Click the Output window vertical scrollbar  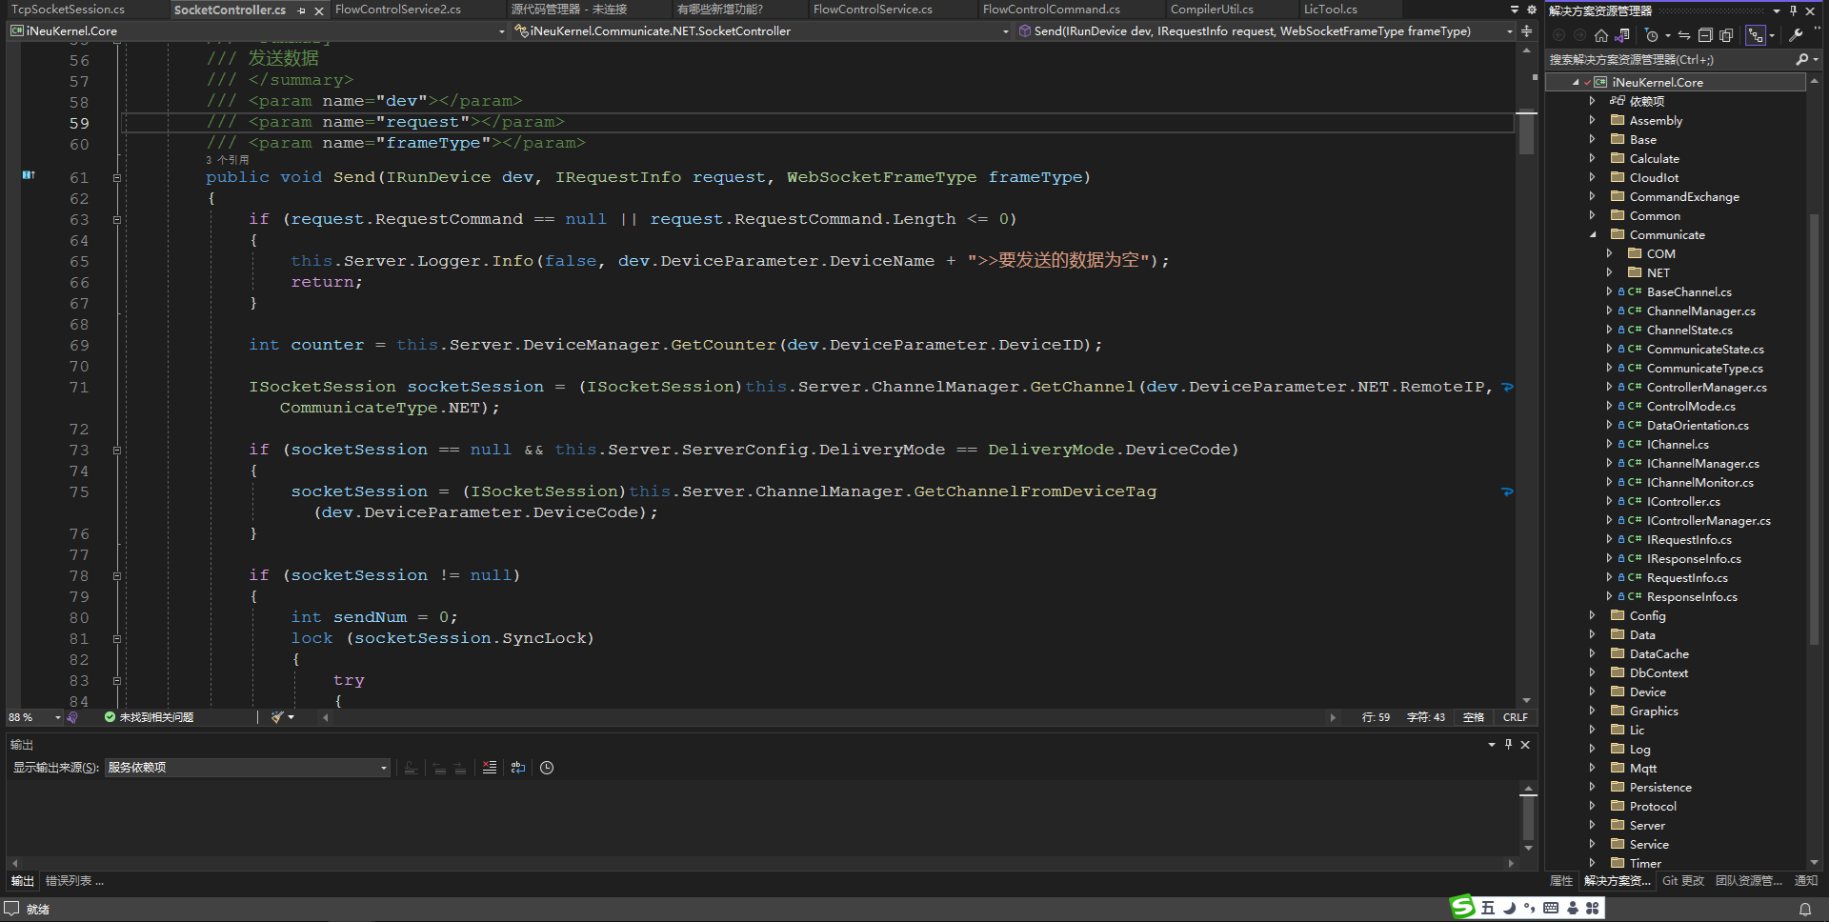[x=1528, y=817]
